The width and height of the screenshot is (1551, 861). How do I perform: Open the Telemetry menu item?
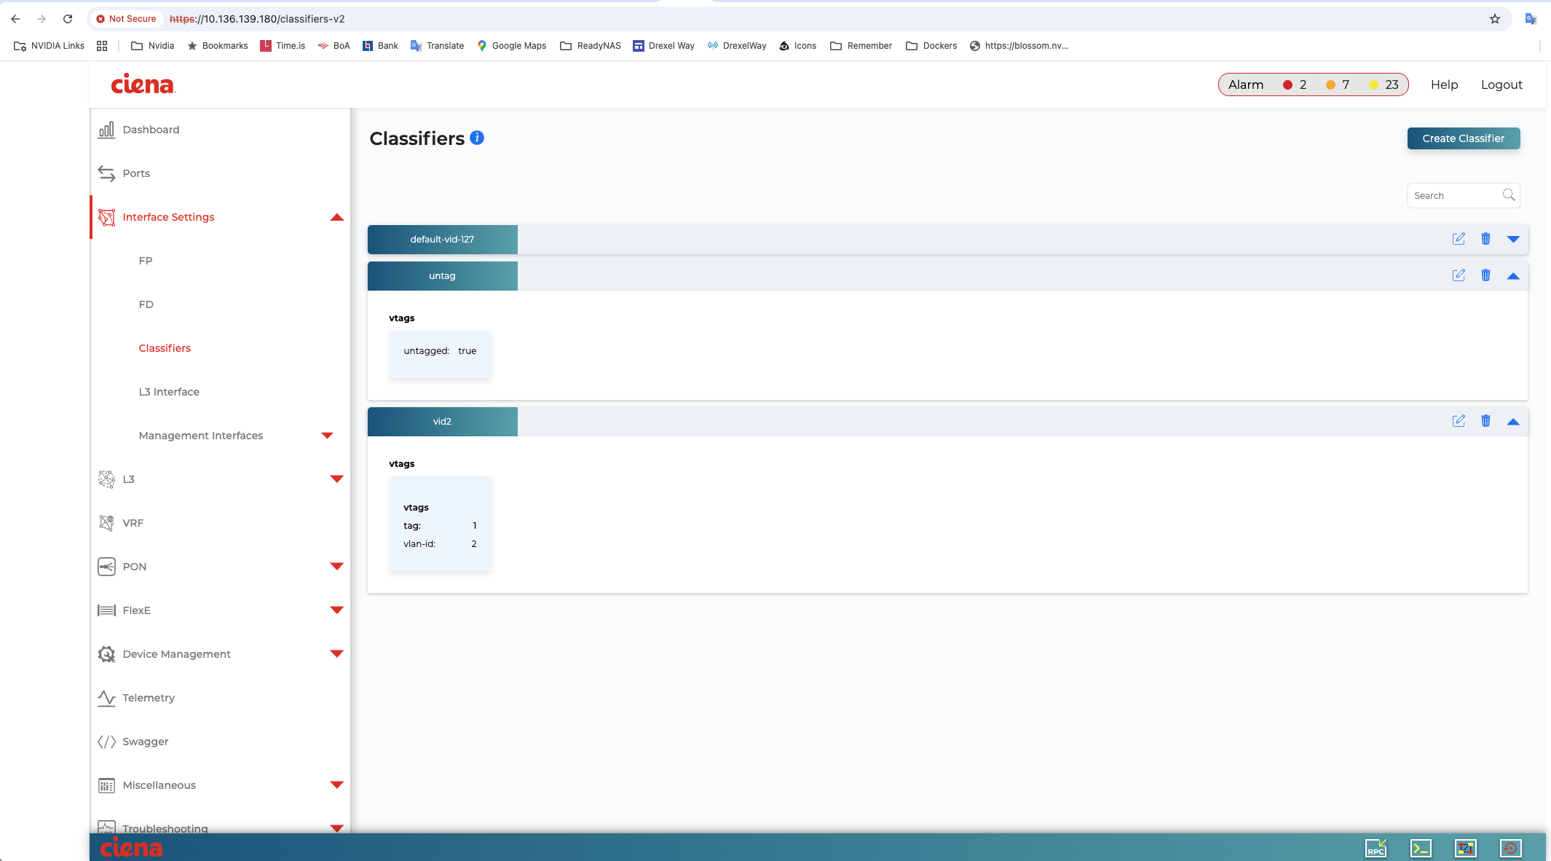click(149, 698)
